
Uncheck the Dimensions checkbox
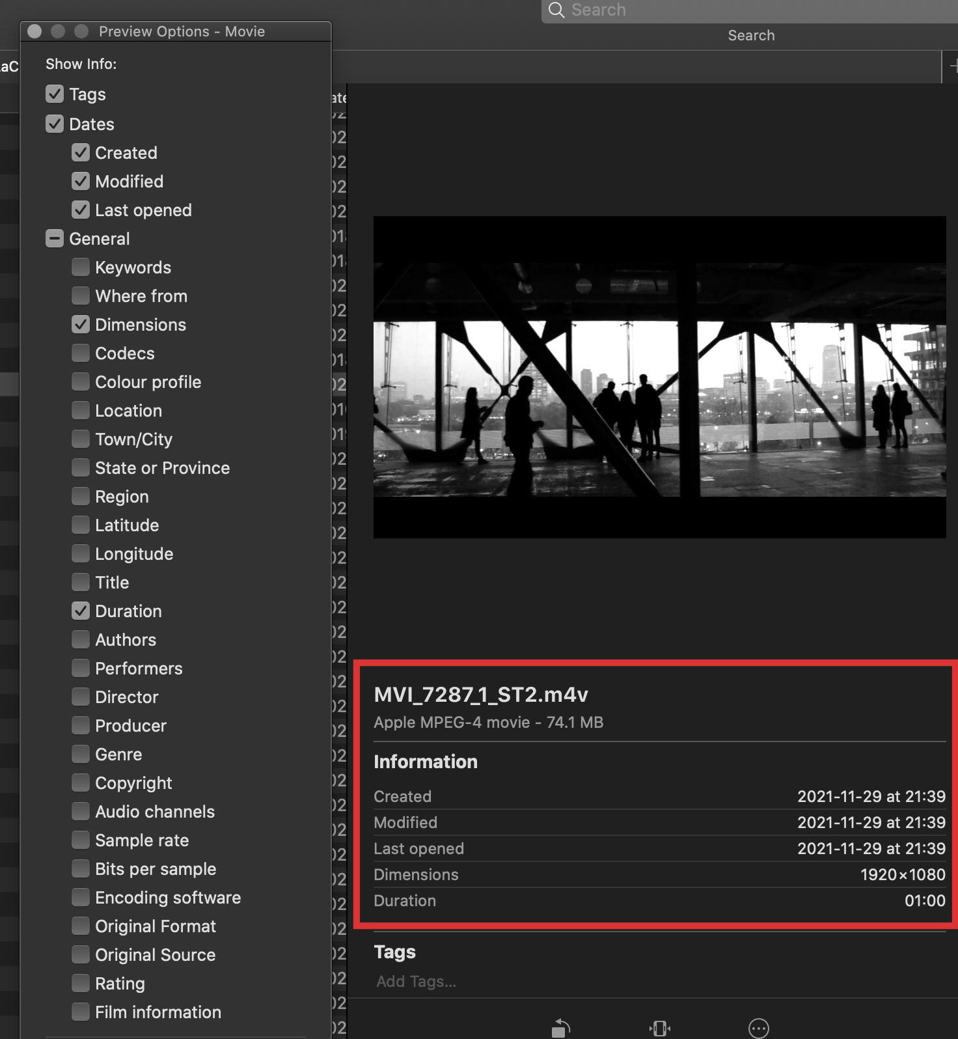(81, 324)
